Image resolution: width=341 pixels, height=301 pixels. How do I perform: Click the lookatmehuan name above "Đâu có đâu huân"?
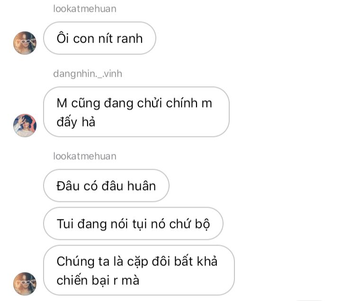[x=85, y=156]
